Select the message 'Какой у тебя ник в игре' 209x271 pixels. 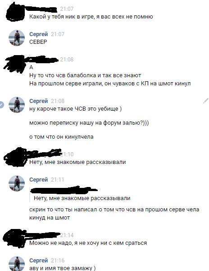91,17
